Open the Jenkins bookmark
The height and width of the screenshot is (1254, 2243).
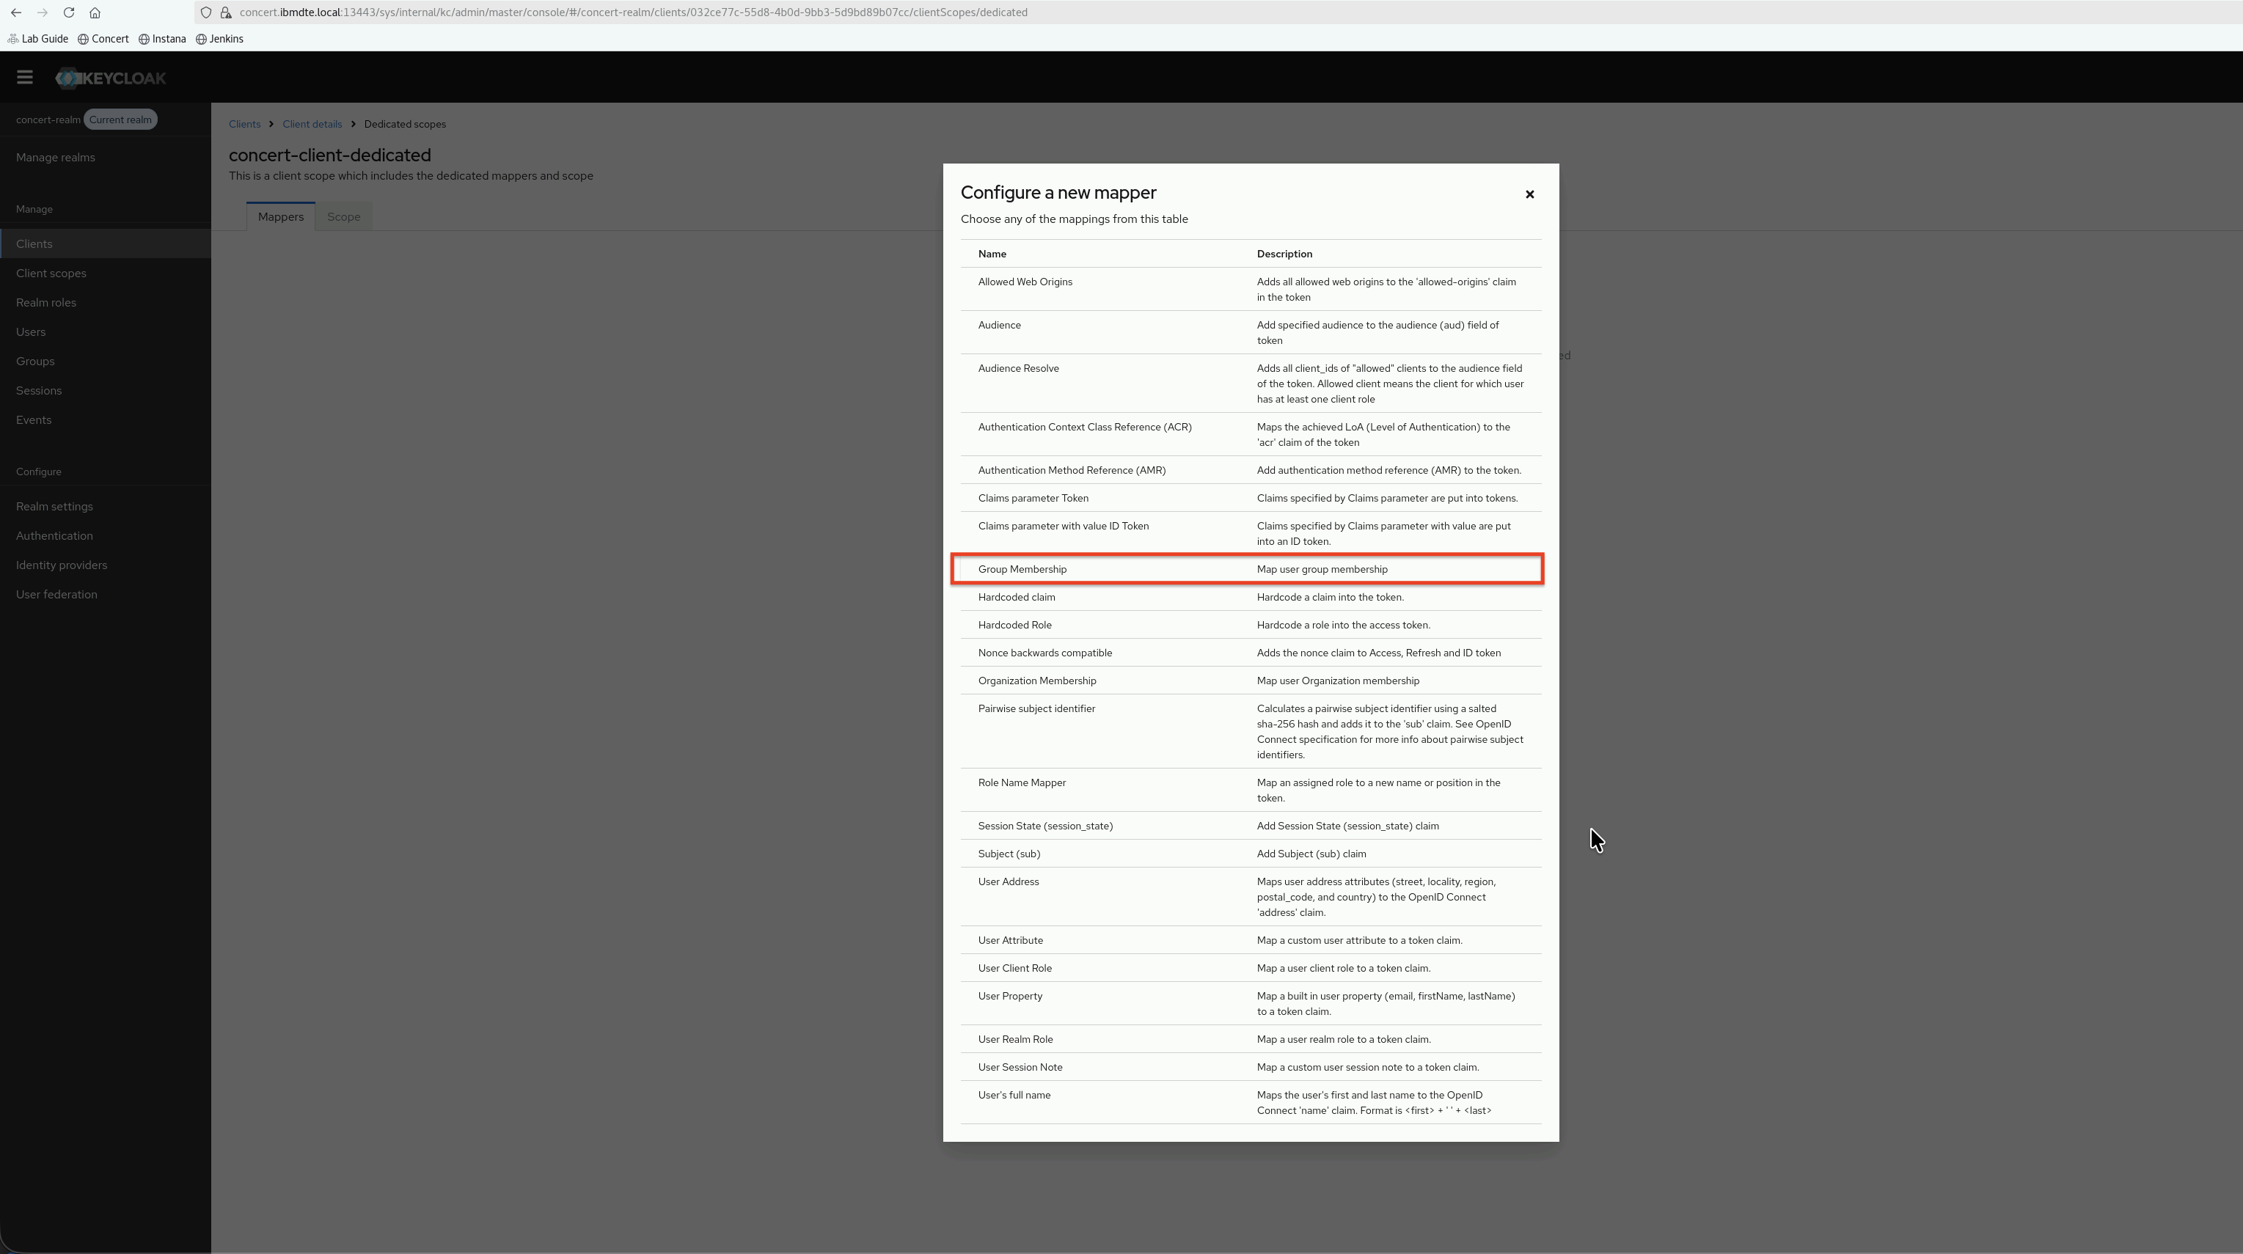click(x=220, y=39)
